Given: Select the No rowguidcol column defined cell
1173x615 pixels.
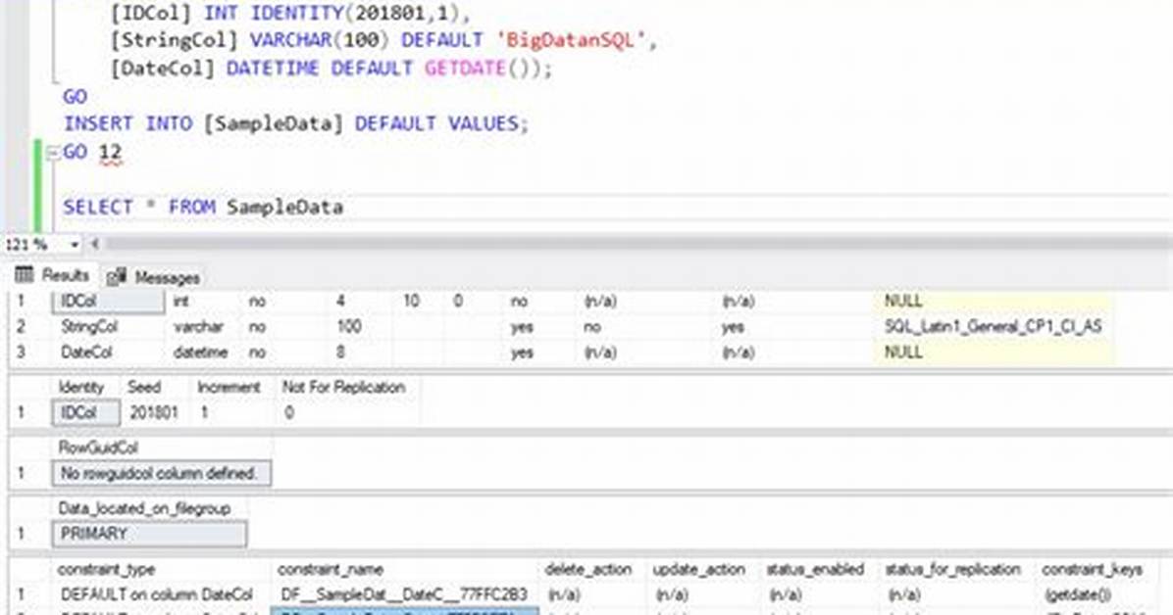Looking at the screenshot, I should (162, 473).
